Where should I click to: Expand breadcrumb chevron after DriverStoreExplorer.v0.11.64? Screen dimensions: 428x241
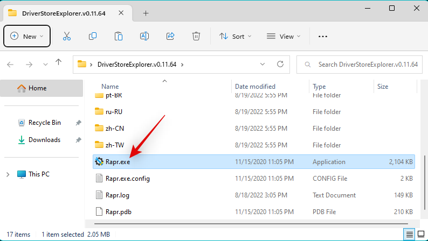[x=182, y=65]
